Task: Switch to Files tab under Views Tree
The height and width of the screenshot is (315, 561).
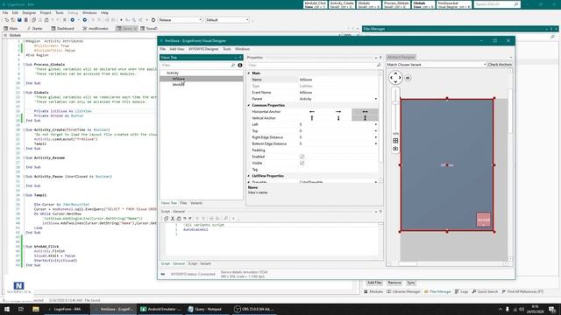Action: coord(183,203)
